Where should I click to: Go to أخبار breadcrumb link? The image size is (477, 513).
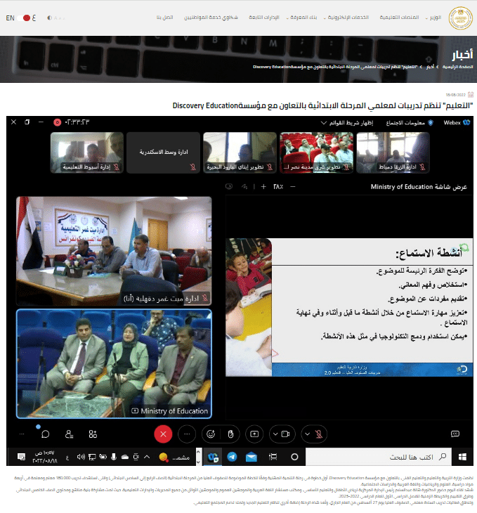(x=430, y=67)
